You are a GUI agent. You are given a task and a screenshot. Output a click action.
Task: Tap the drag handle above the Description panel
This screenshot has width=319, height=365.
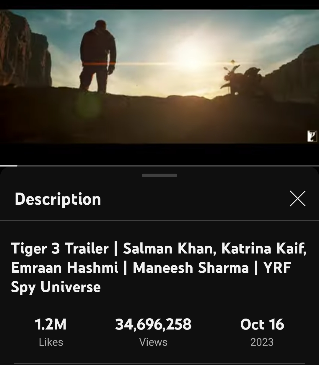click(159, 175)
